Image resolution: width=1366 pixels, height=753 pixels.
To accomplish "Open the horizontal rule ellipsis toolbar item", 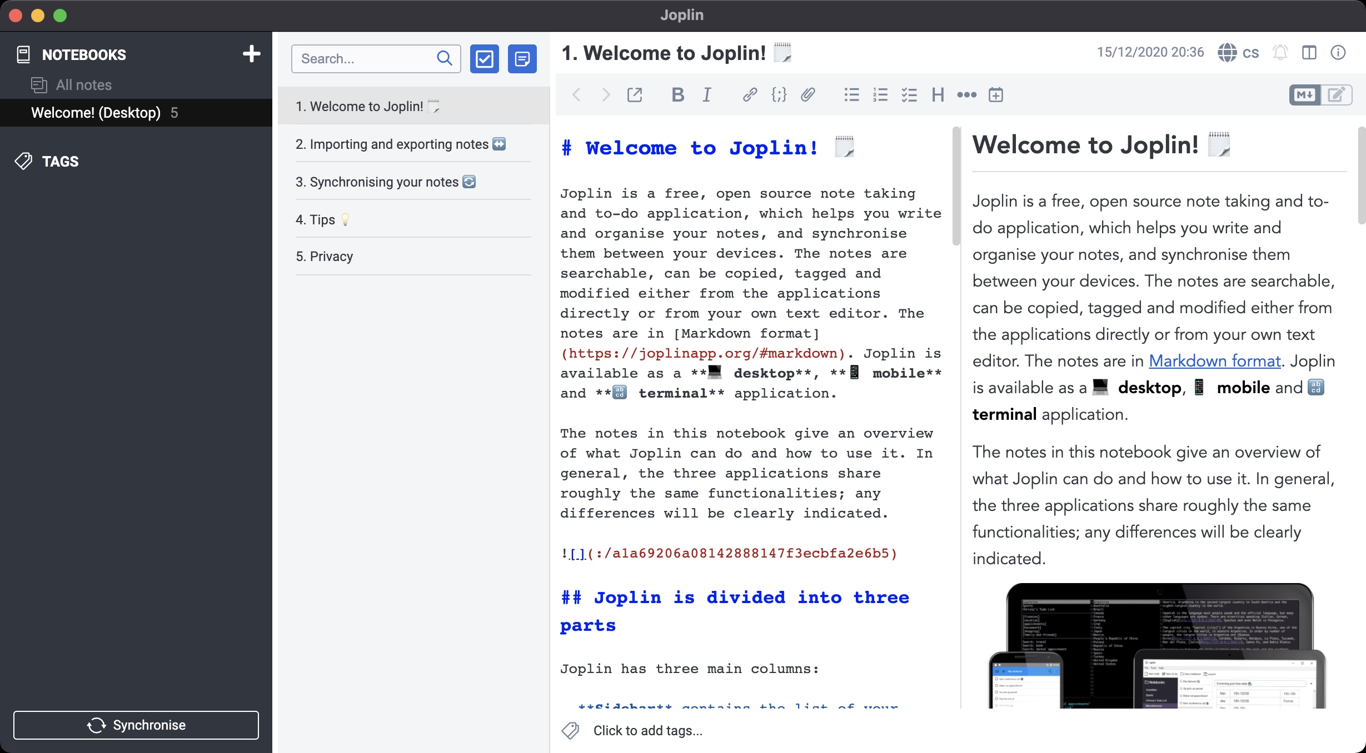I will (x=967, y=95).
